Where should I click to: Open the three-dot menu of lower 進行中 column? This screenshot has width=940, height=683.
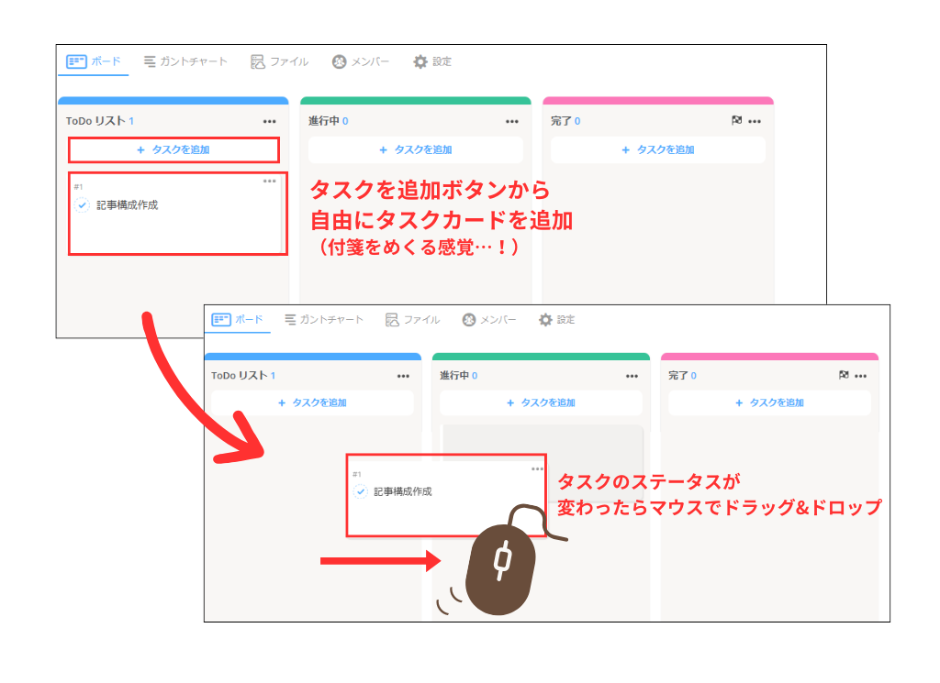pyautogui.click(x=632, y=376)
